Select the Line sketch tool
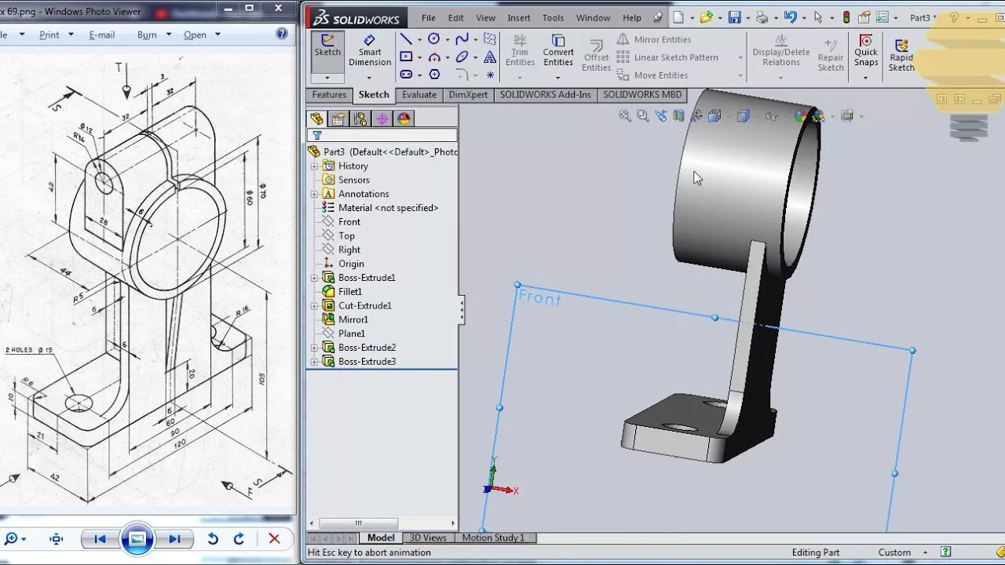The height and width of the screenshot is (565, 1005). click(406, 38)
